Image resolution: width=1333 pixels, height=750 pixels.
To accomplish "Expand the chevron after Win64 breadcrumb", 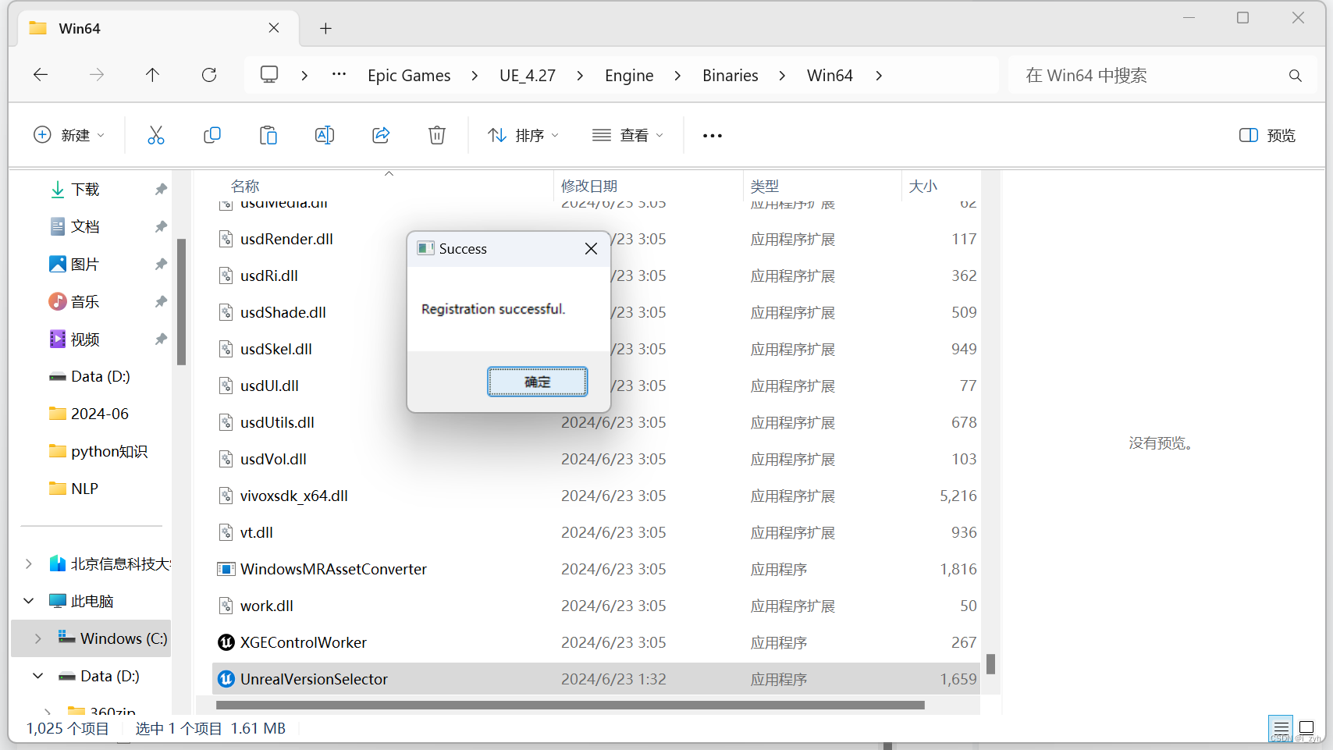I will [879, 76].
